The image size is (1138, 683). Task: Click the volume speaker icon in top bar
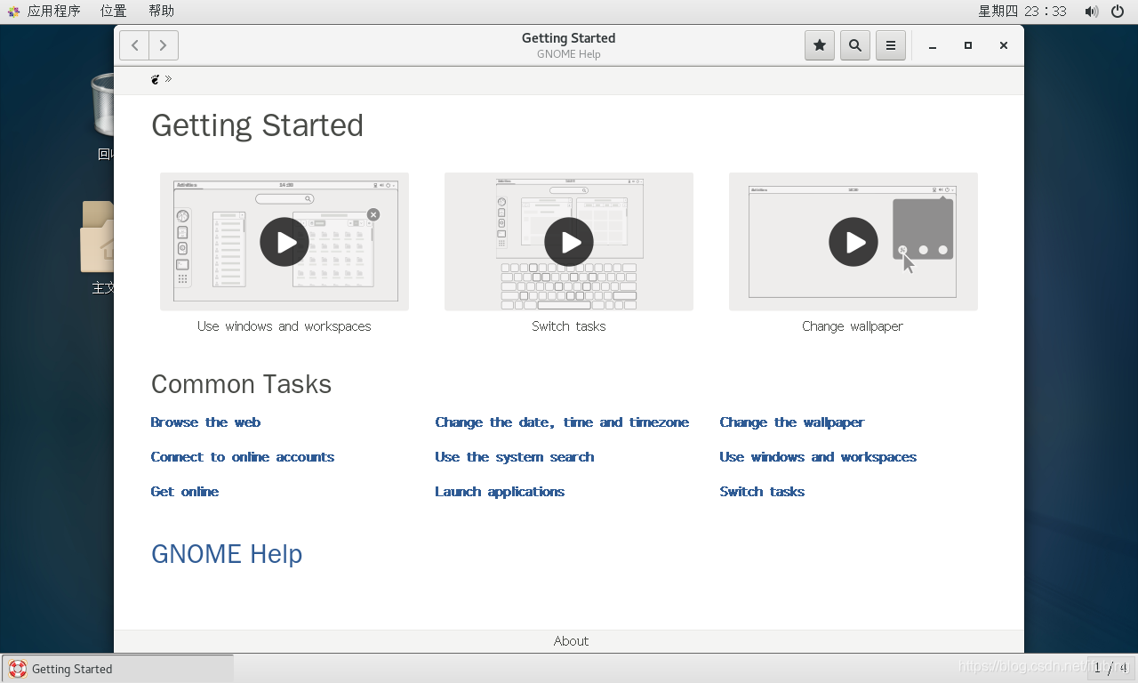[1092, 12]
